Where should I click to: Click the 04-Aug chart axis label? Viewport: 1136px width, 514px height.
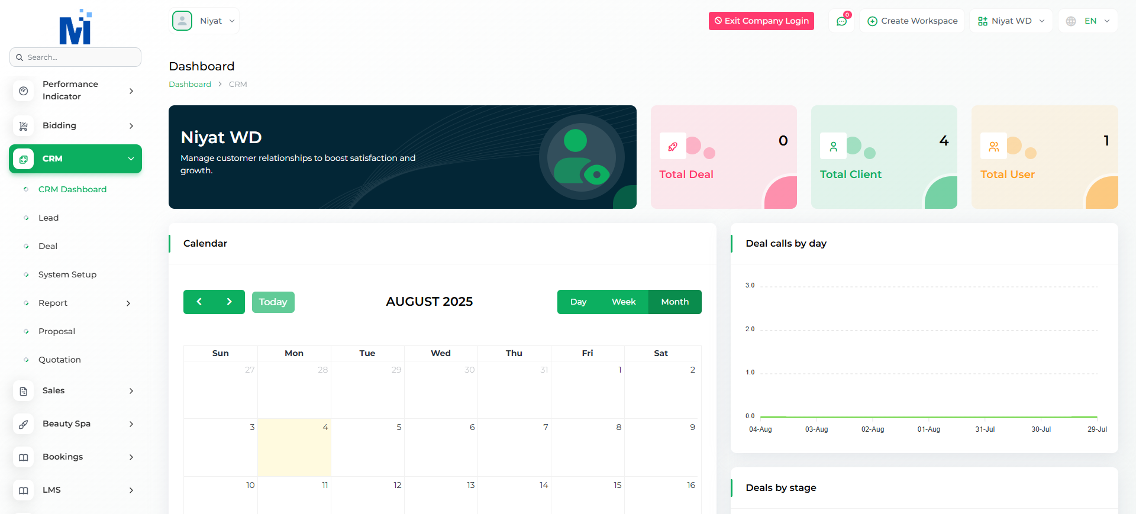[x=760, y=429]
